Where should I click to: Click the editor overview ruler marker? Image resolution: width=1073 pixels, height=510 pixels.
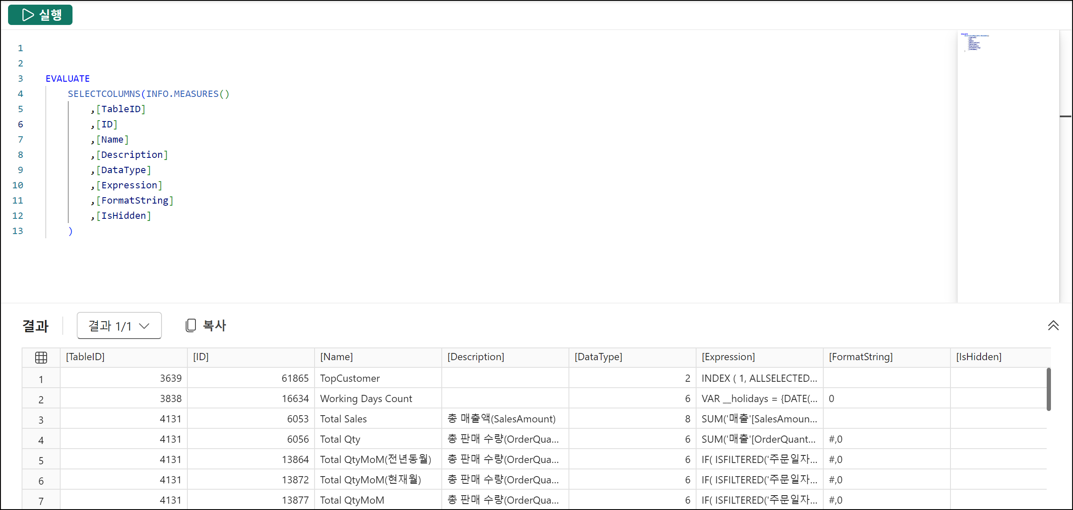1065,116
